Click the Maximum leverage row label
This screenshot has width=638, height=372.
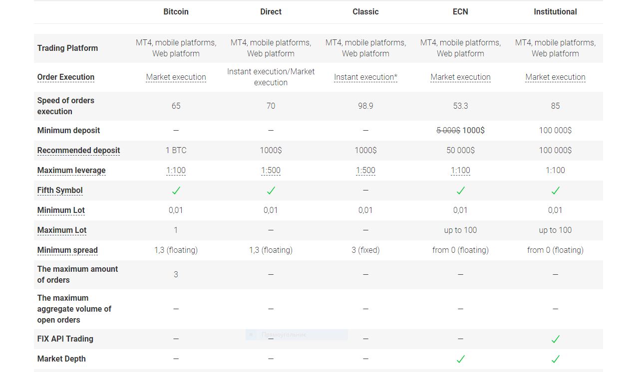pyautogui.click(x=71, y=171)
